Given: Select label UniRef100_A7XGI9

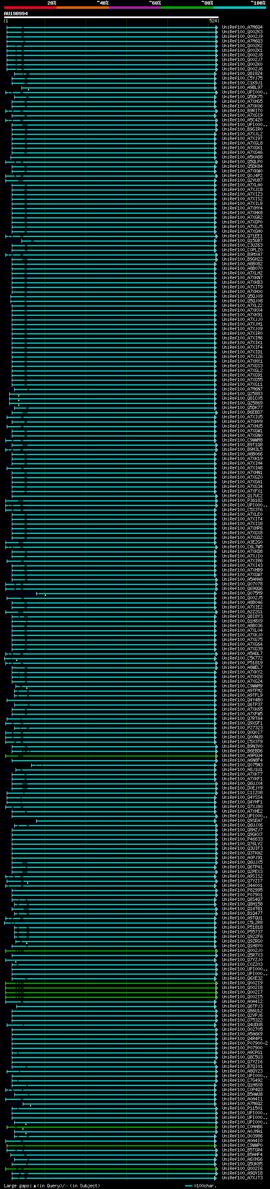Looking at the screenshot, I should point(242,116).
